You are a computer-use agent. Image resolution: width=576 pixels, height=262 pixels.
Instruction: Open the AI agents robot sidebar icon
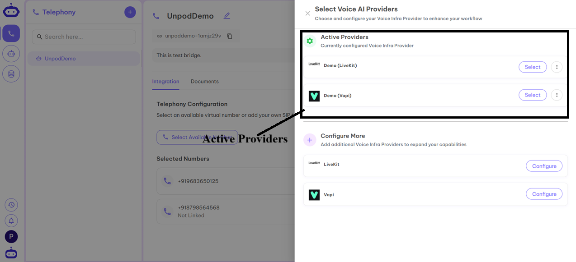11,54
